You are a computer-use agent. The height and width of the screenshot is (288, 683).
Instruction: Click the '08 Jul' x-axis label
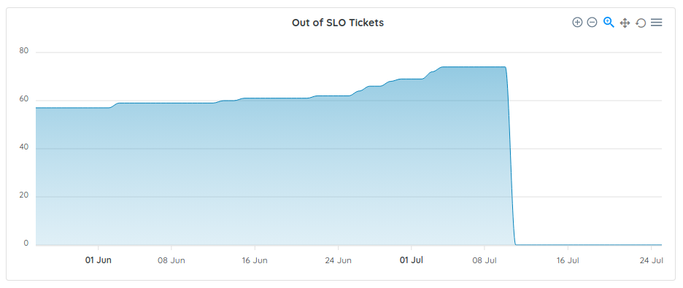485,260
